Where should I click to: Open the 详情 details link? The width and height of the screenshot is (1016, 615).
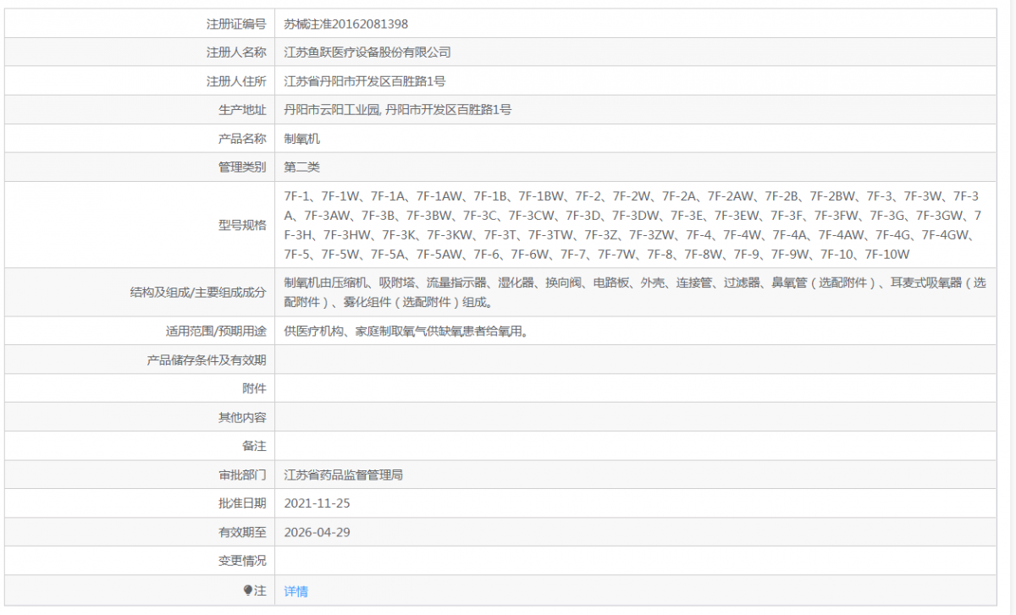point(296,591)
